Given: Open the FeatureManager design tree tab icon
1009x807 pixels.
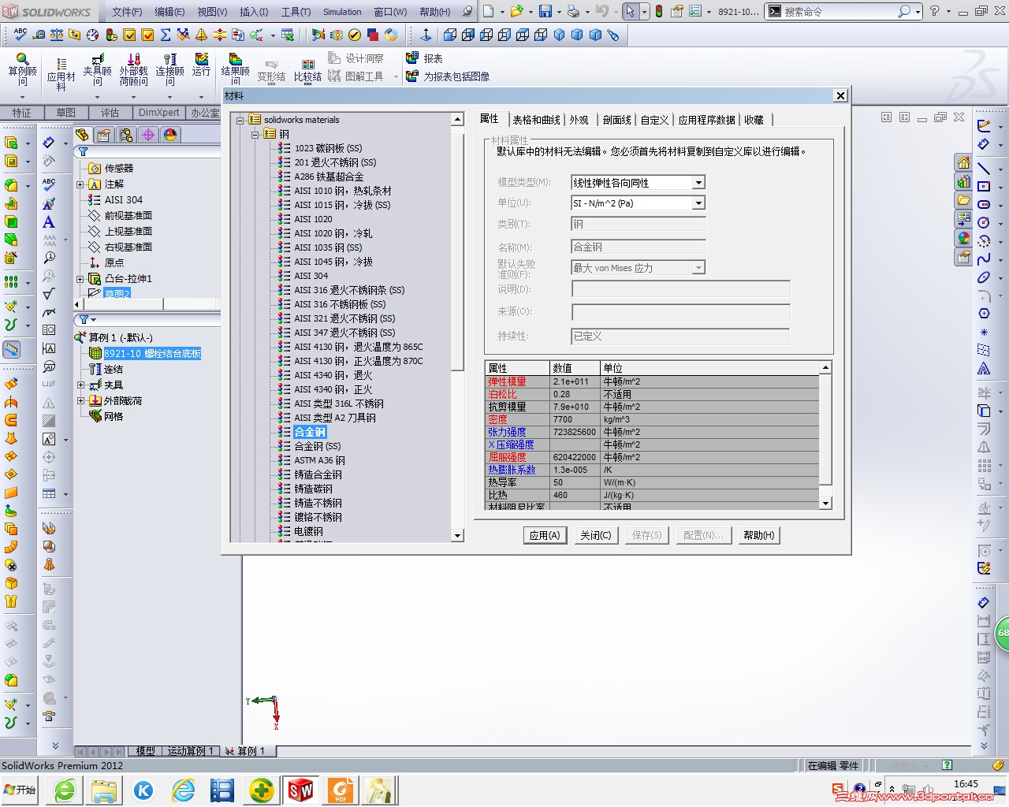Looking at the screenshot, I should pyautogui.click(x=83, y=135).
